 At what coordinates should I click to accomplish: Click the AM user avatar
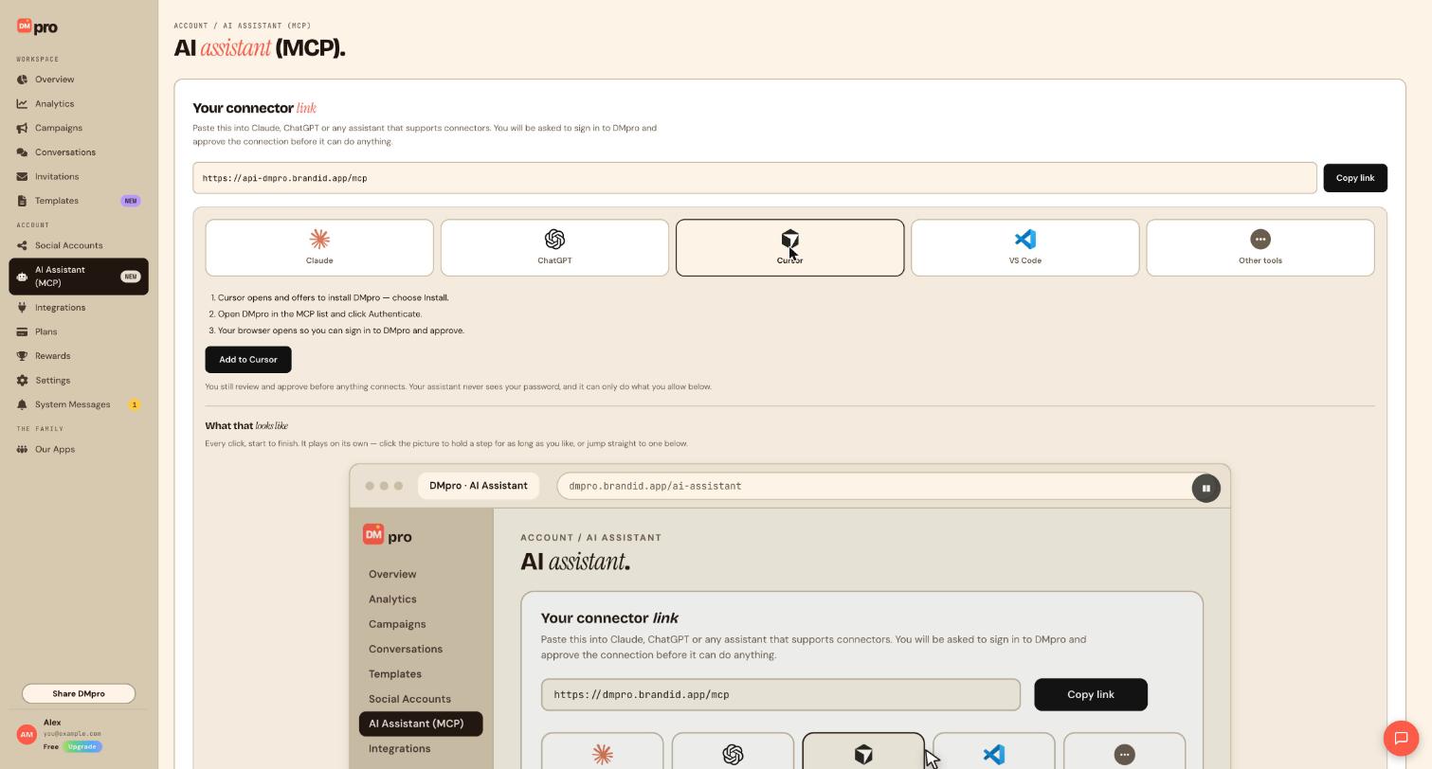coord(27,735)
